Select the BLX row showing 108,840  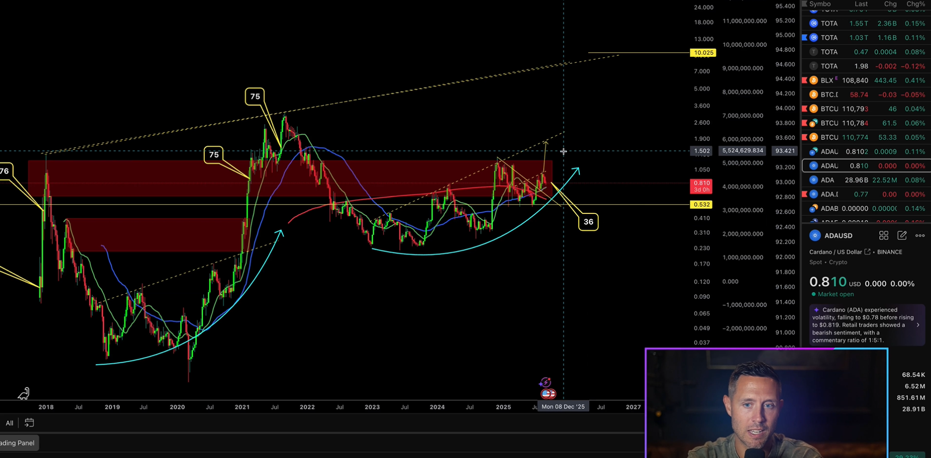[866, 80]
